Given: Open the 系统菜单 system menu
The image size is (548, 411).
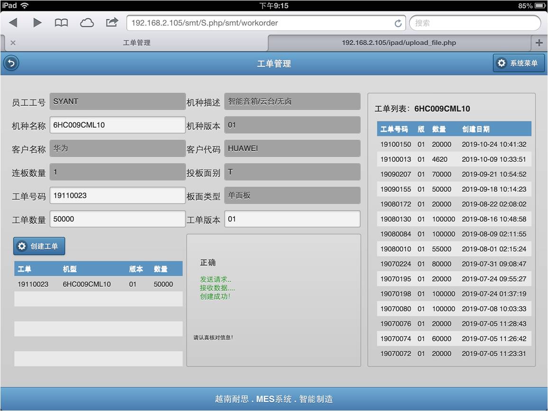Looking at the screenshot, I should click(519, 63).
